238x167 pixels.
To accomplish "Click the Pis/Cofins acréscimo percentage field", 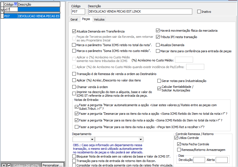I will tap(195, 67).
